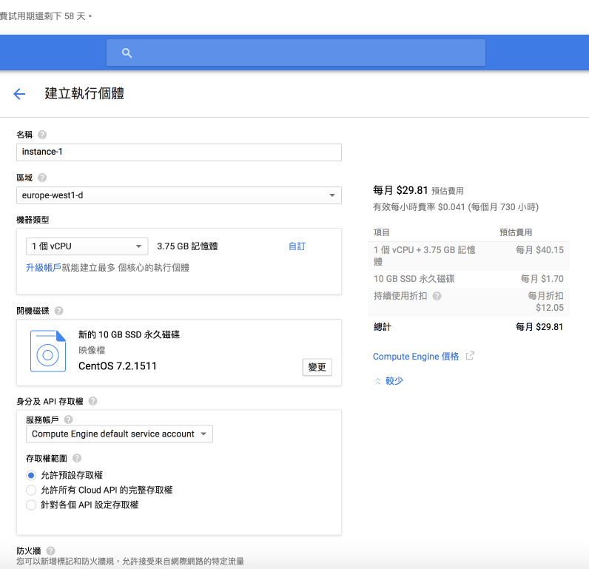Click help icon beside 身分及 API 存取權
This screenshot has height=569, width=589.
(x=92, y=401)
